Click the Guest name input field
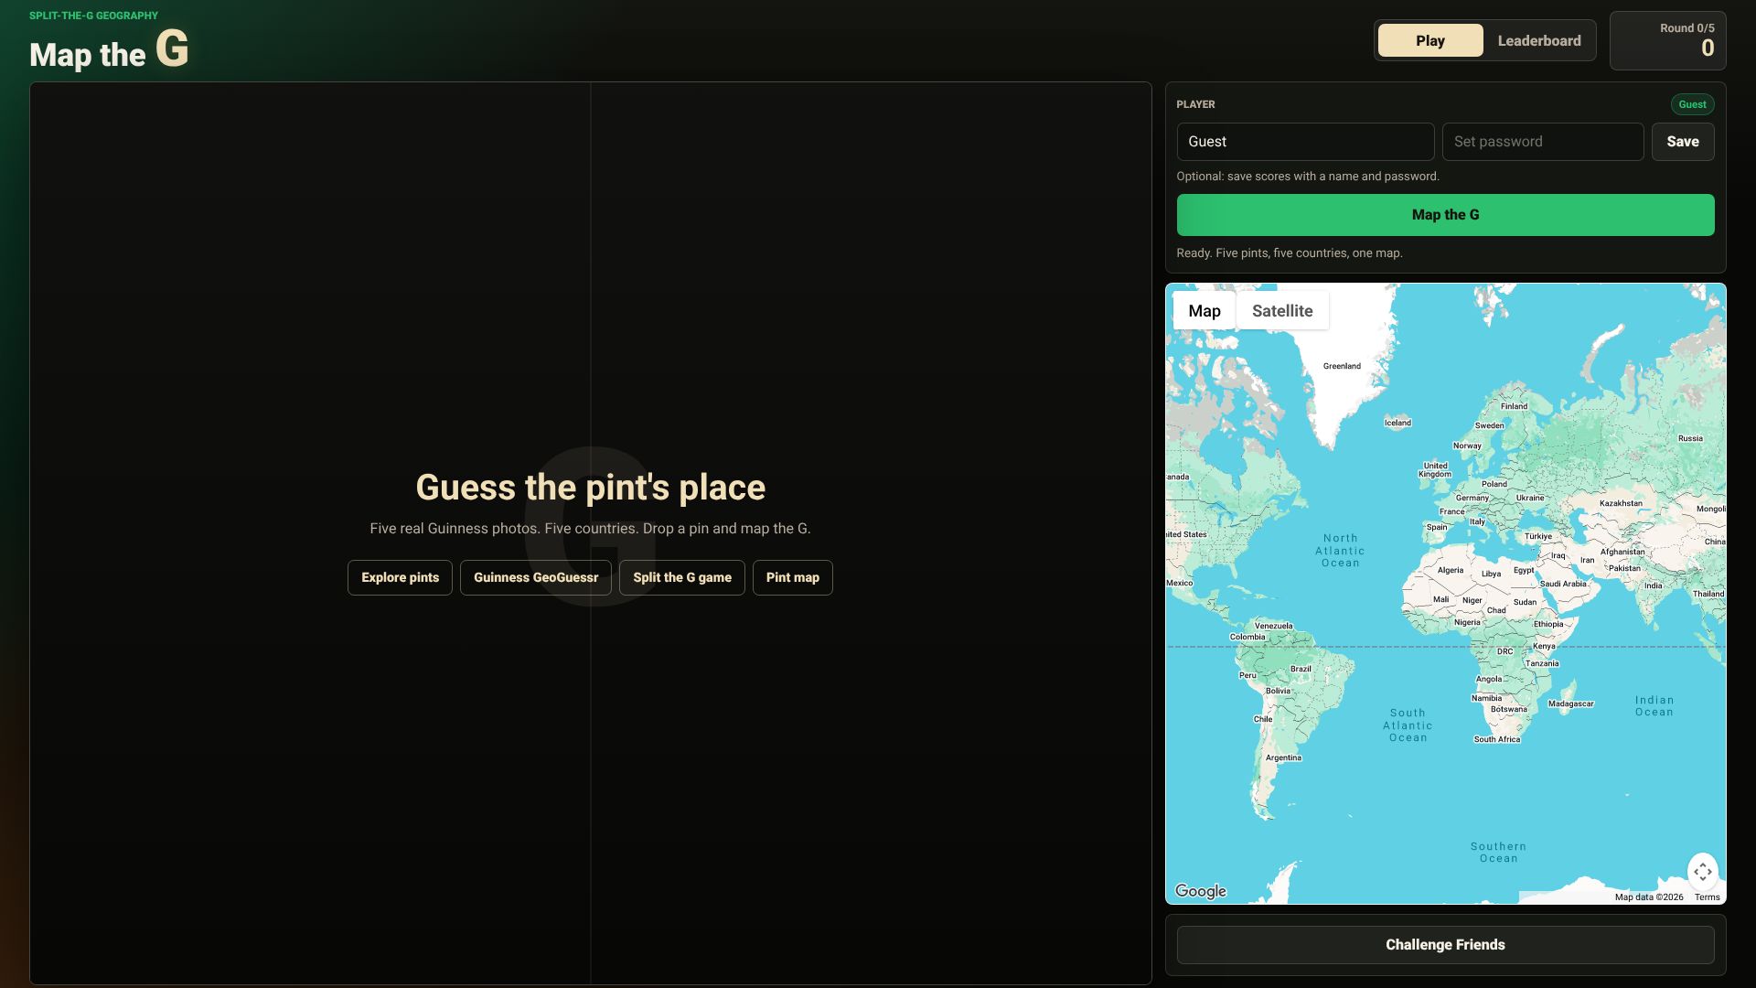The width and height of the screenshot is (1756, 988). point(1305,142)
